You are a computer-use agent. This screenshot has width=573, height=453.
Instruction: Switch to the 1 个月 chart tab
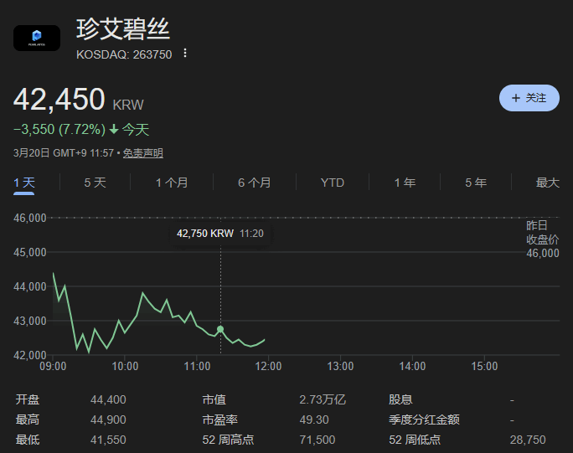tap(172, 183)
